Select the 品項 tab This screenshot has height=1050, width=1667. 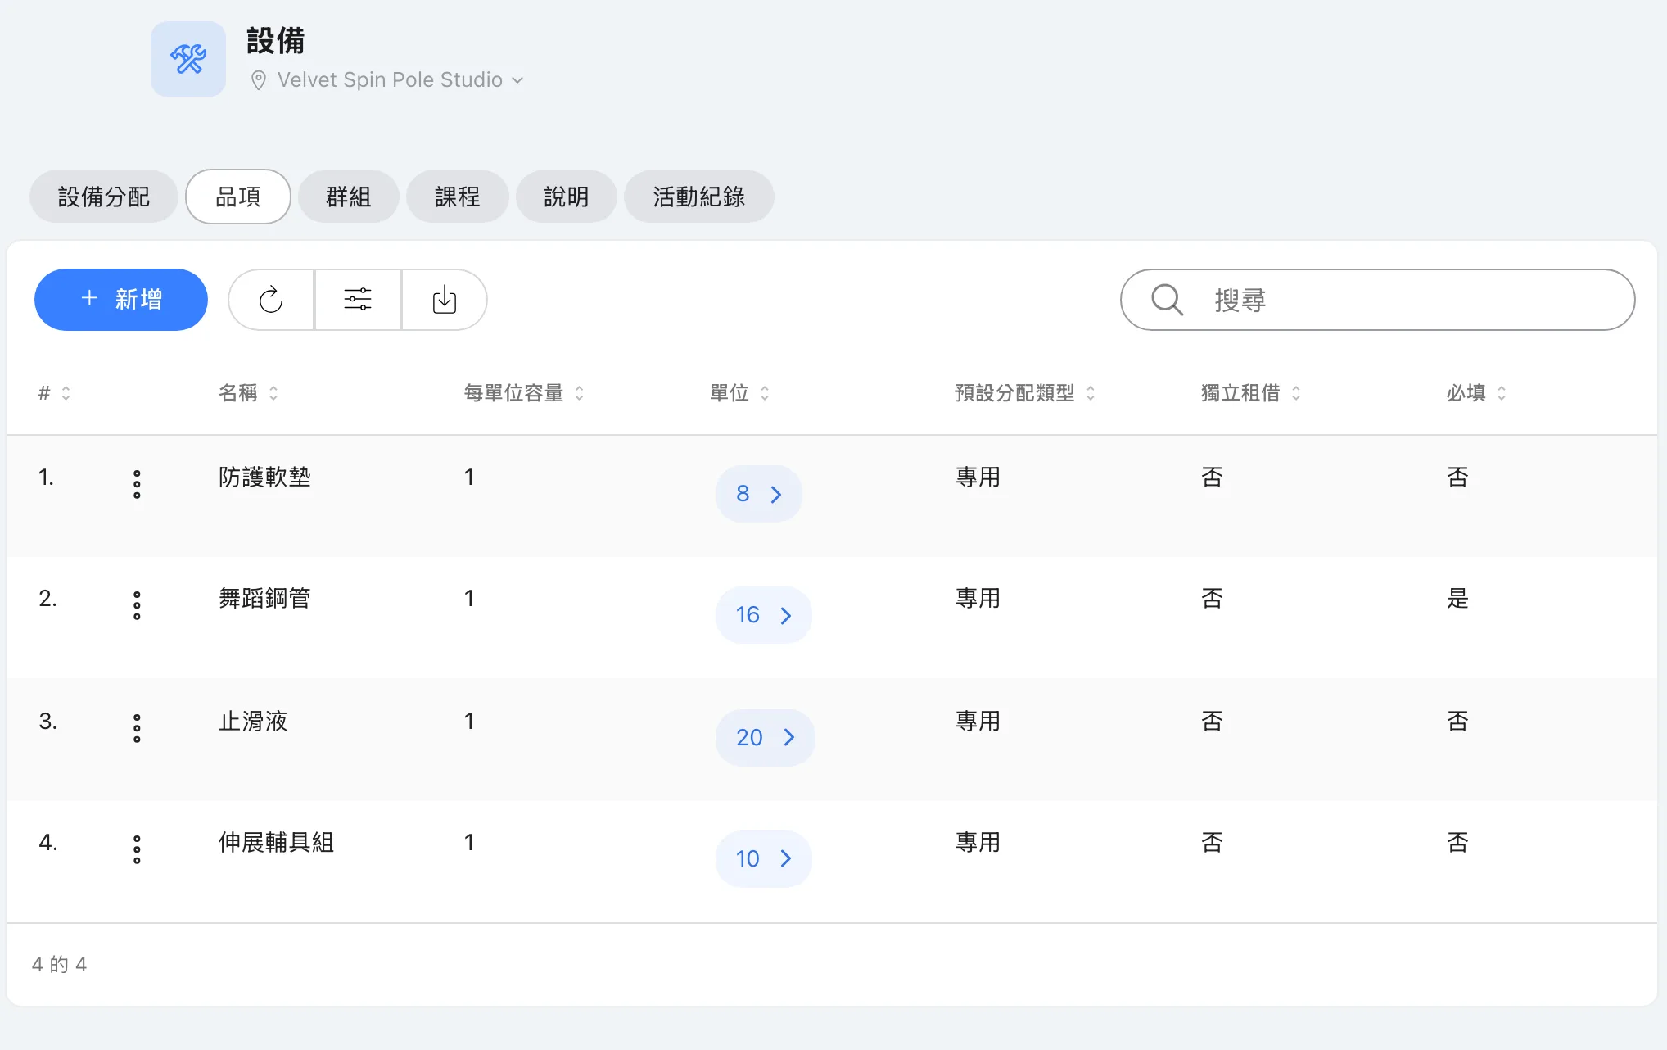[x=238, y=197]
